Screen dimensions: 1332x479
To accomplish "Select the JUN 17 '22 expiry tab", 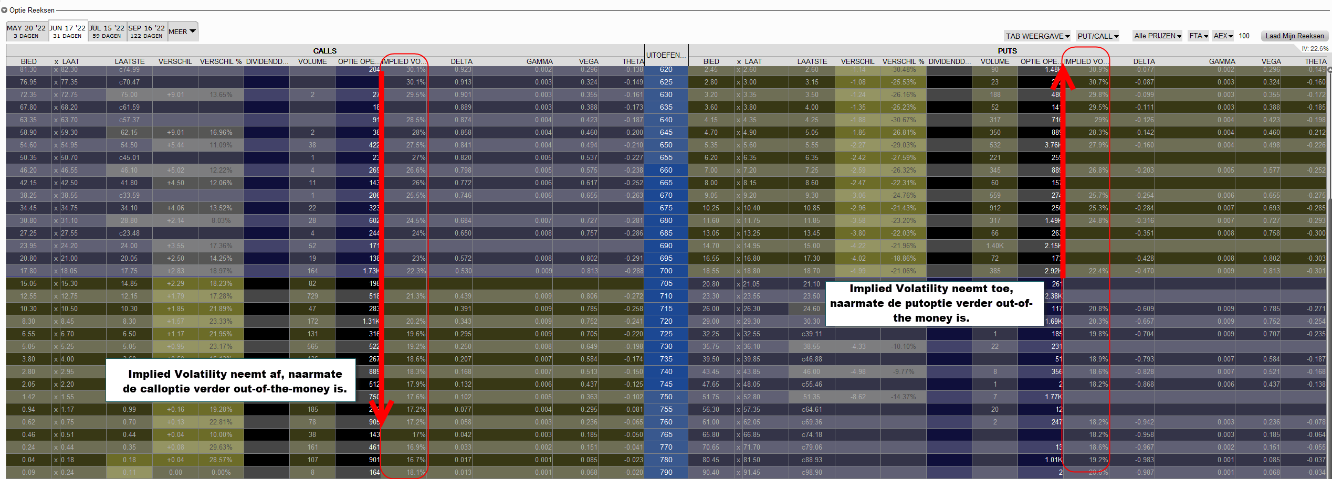I will [x=68, y=31].
